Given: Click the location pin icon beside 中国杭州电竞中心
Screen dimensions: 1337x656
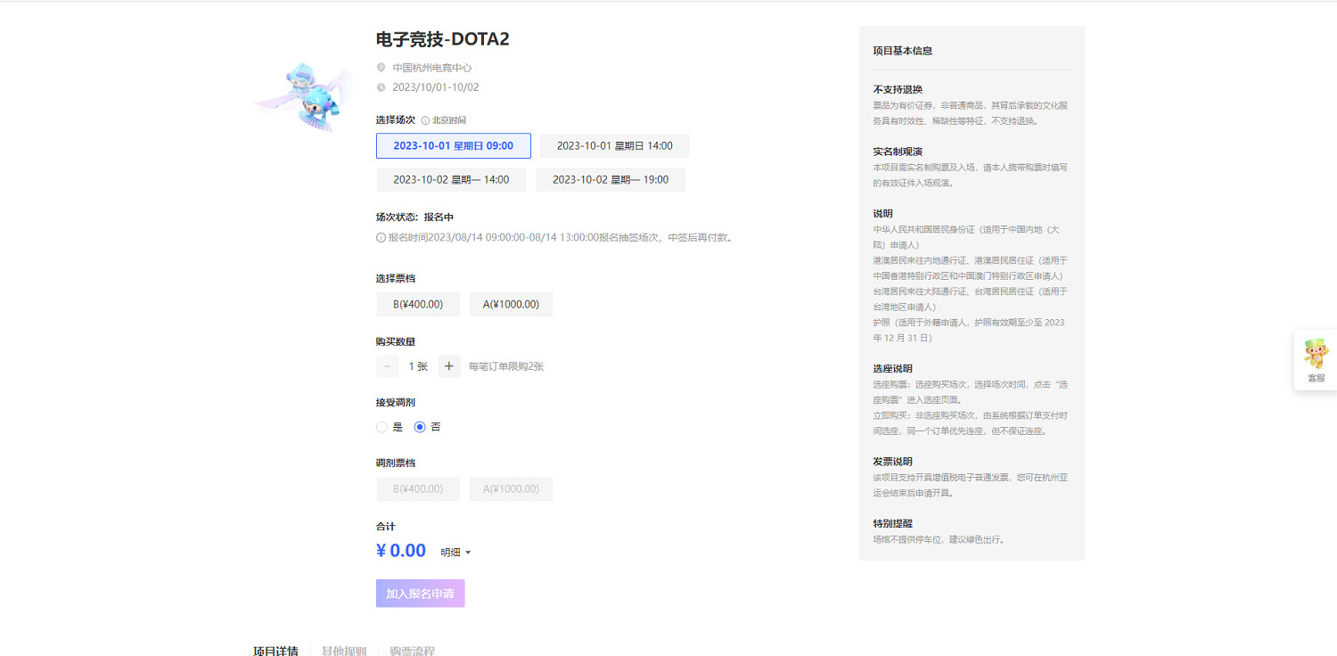Looking at the screenshot, I should pos(383,67).
